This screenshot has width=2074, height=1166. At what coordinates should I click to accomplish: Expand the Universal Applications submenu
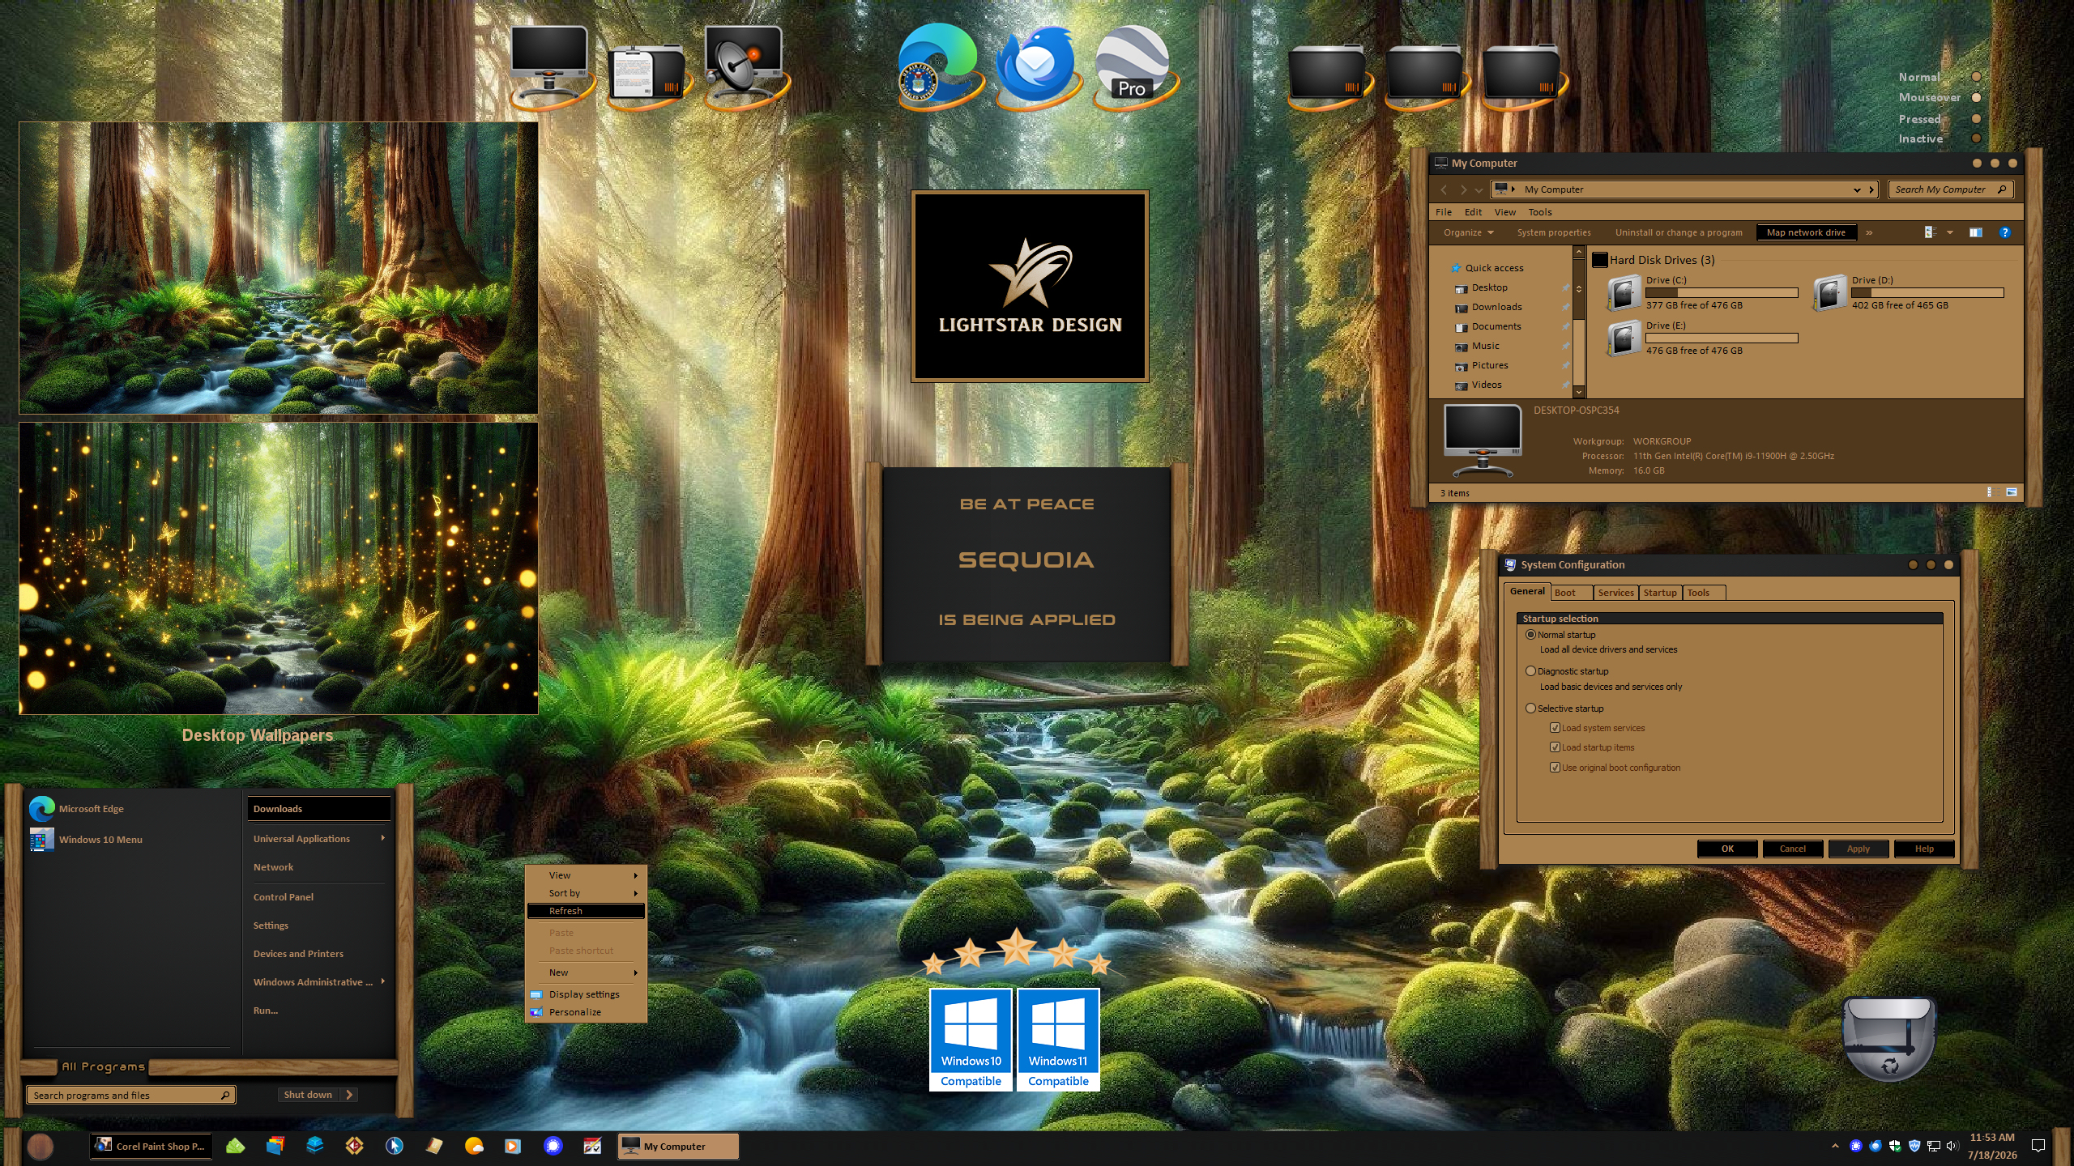click(318, 839)
